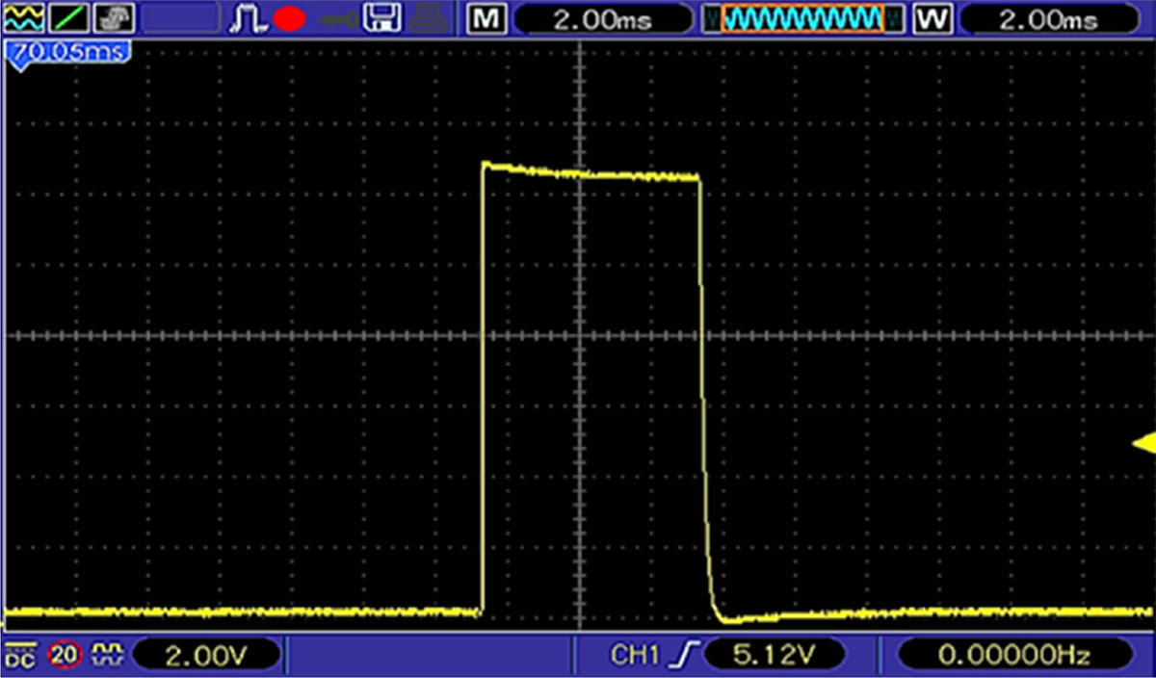Select the M main timebase box
1156x678 pixels.
487,18
